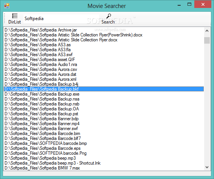Maximize the Movie Searcher window

(x=189, y=5)
